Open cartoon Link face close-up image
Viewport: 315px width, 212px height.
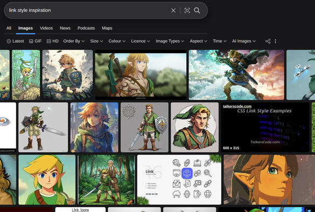[47, 180]
